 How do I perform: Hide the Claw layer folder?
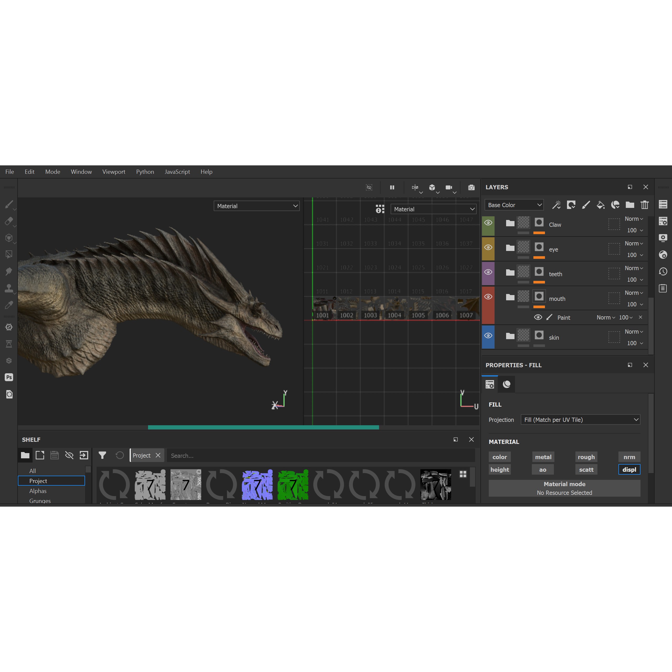click(x=488, y=223)
